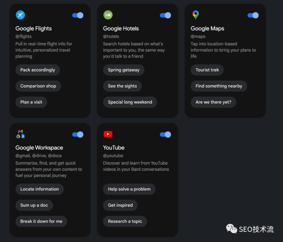Disable the YouTube extension switch
Viewport: 283px width, 242px height.
[165, 135]
